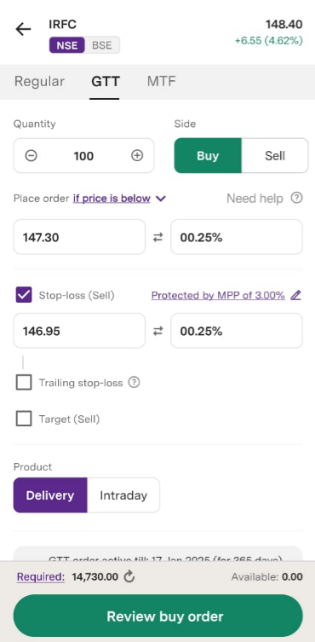
Task: Enable the Trailing stop-loss checkbox
Action: click(x=24, y=383)
